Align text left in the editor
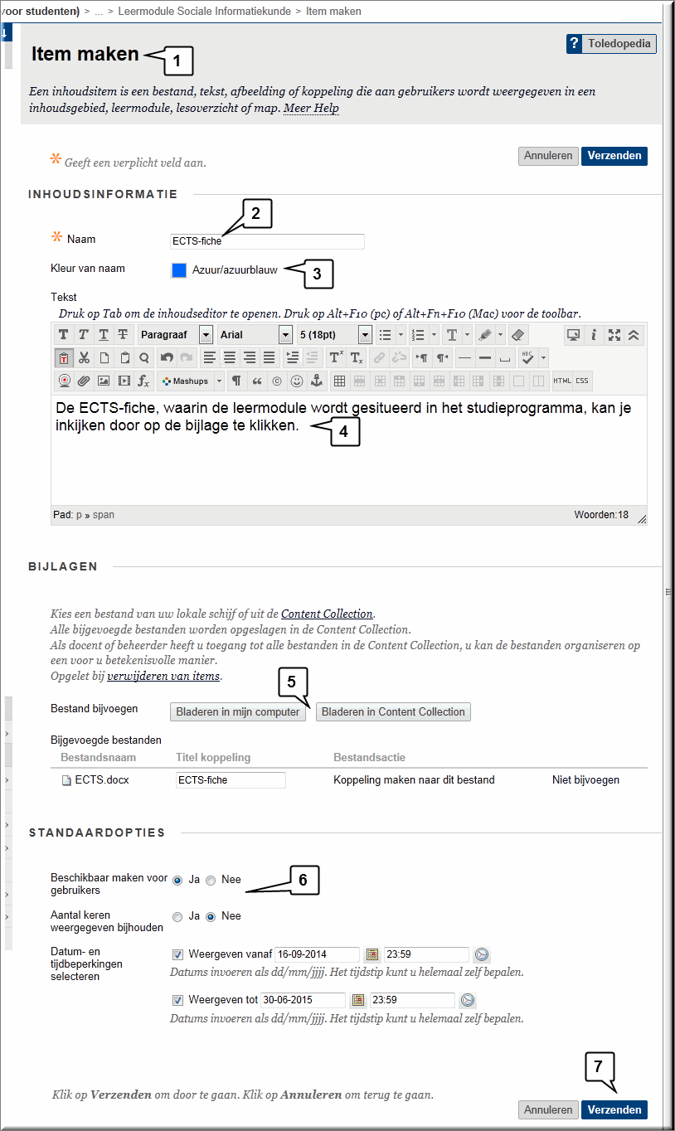 [210, 358]
